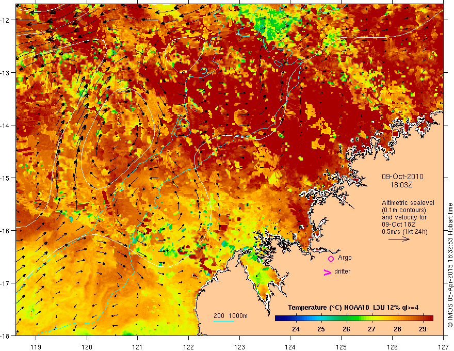
Task: Click the latitude axis label -18
Action: coord(5,336)
